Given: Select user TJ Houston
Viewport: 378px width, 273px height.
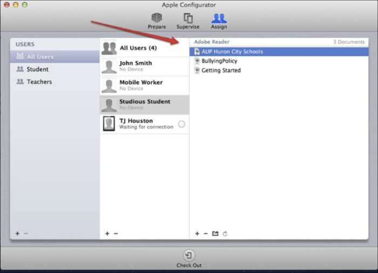Looking at the screenshot, I should (x=145, y=124).
